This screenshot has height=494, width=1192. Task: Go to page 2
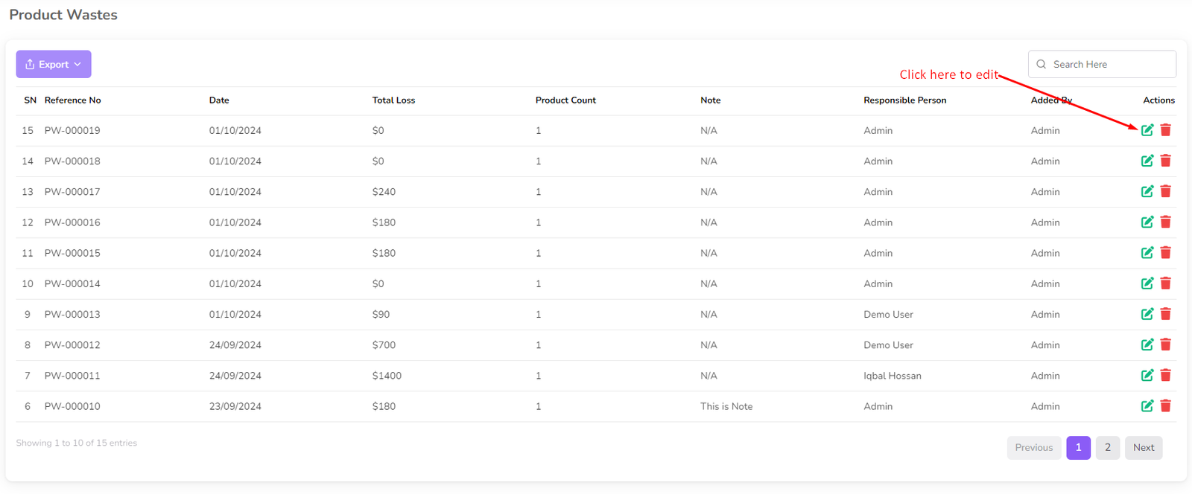1107,447
